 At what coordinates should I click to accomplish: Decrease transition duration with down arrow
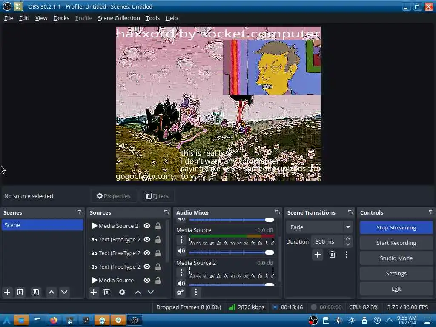coord(347,244)
